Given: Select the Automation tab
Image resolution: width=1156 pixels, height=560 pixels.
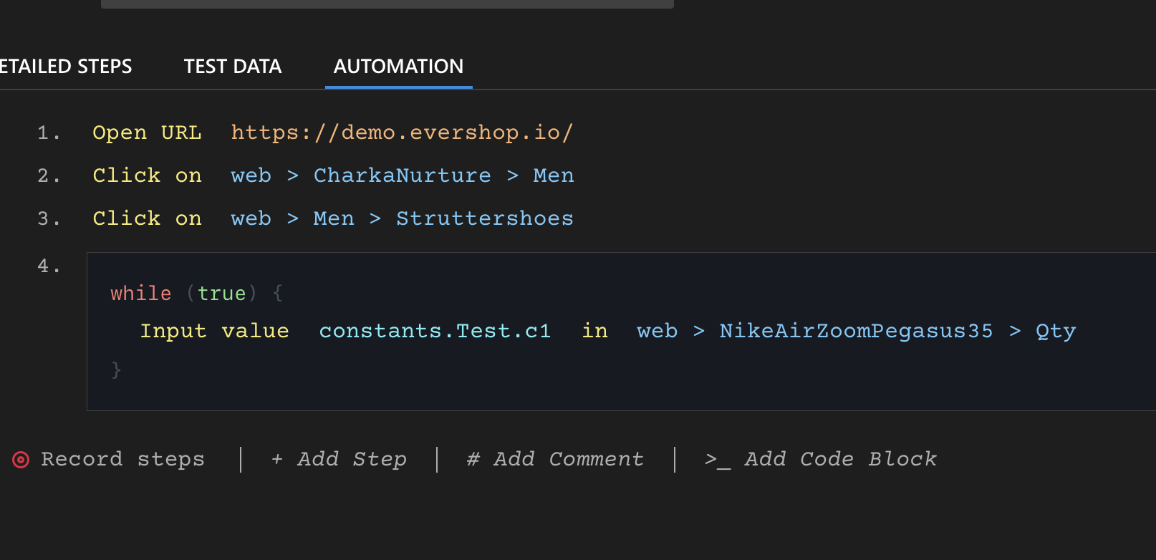Looking at the screenshot, I should 398,67.
